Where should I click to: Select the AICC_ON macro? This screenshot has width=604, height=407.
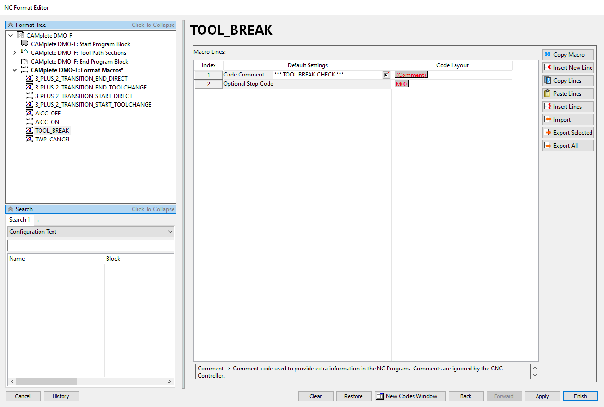[x=47, y=122]
